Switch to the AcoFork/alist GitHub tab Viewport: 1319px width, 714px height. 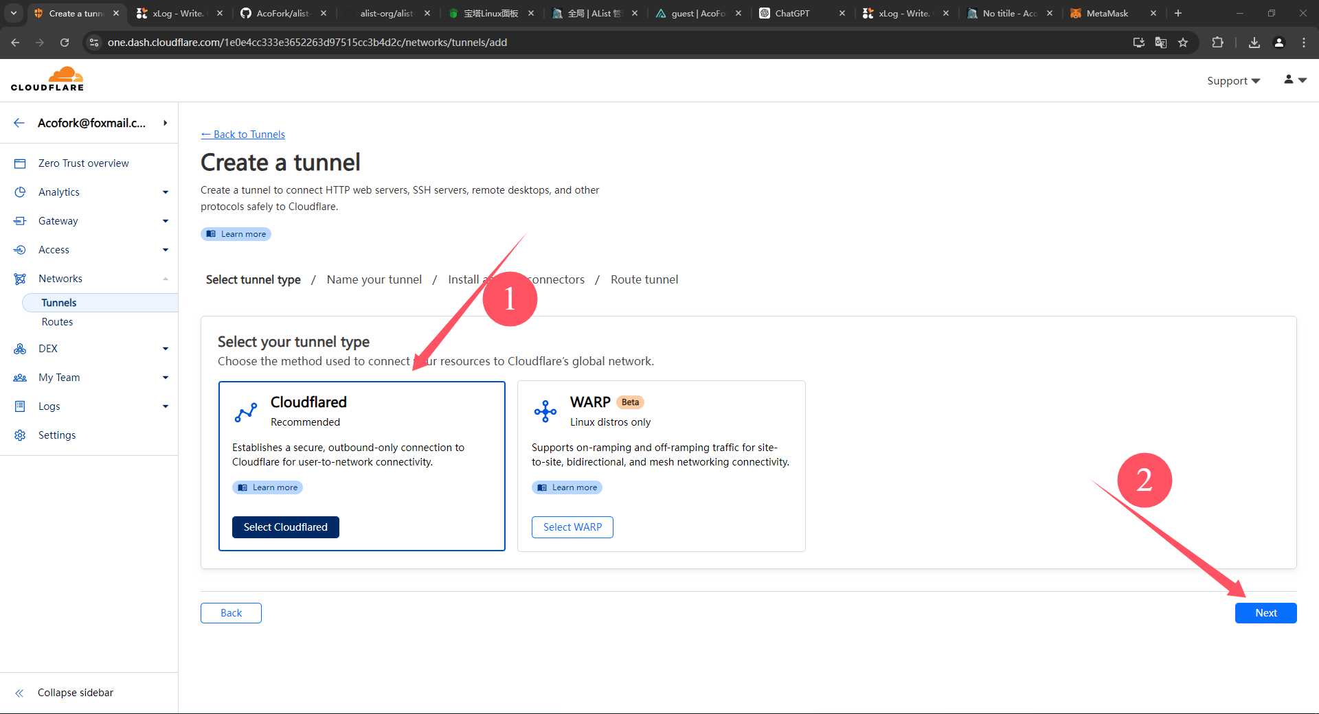[x=282, y=13]
